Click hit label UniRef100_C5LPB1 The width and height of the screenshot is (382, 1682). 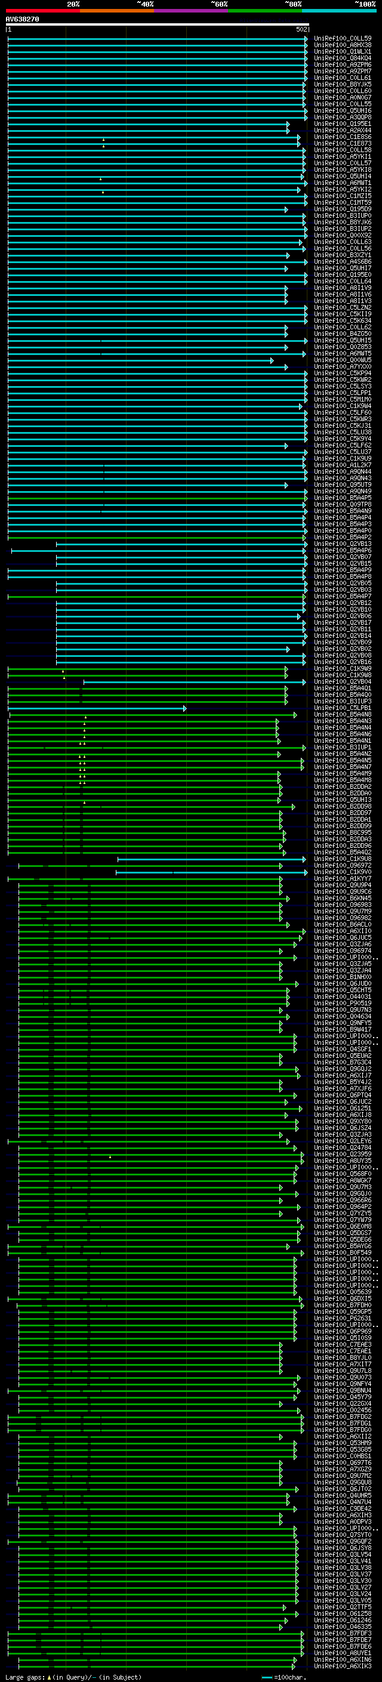coord(342,708)
